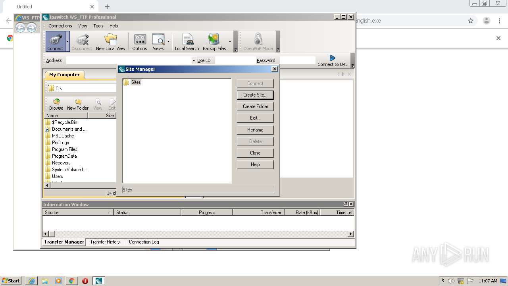Click the Browse folder icon
Image resolution: width=508 pixels, height=286 pixels.
pyautogui.click(x=56, y=104)
